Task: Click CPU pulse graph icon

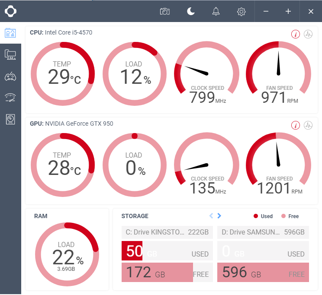Action: 308,34
